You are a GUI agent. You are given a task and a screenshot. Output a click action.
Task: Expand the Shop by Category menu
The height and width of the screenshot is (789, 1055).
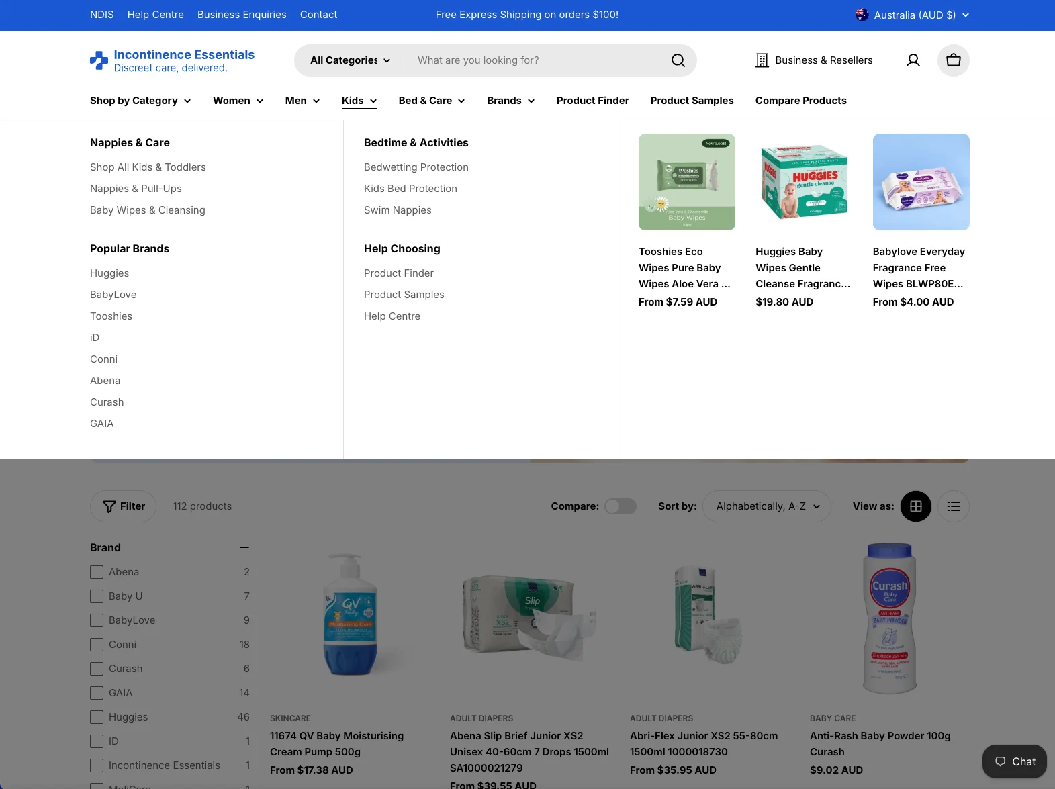pos(140,101)
